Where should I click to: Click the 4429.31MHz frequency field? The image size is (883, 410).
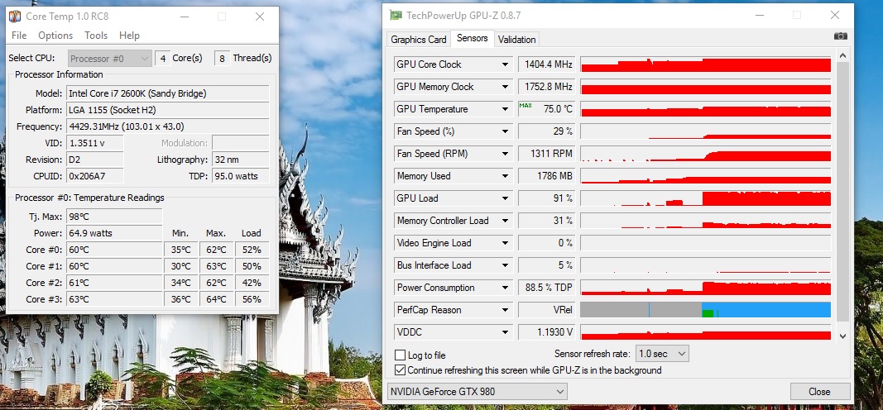pos(168,126)
